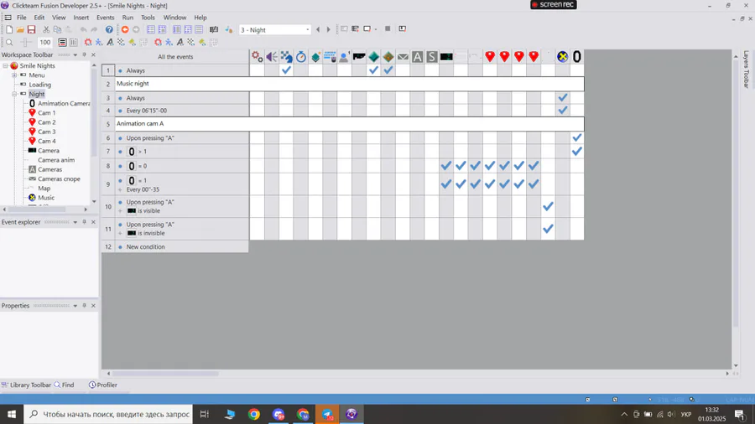Open the Window menu
The image size is (755, 424).
174,18
